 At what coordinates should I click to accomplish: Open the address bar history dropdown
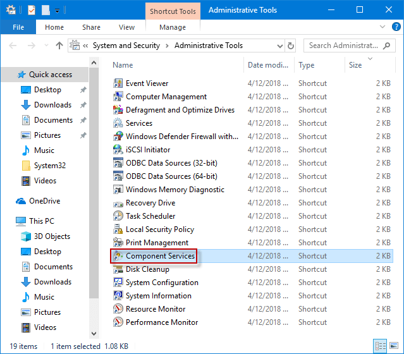click(x=280, y=46)
